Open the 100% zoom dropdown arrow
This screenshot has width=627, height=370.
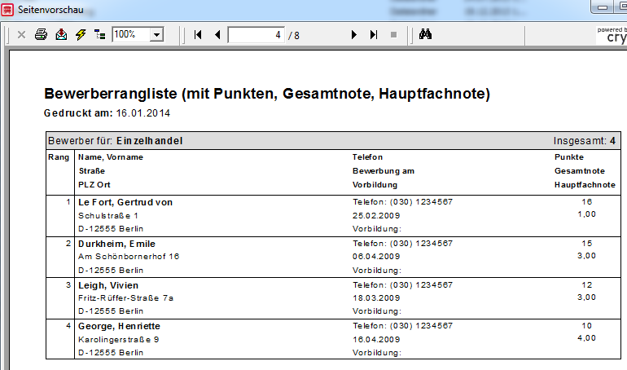tap(156, 35)
